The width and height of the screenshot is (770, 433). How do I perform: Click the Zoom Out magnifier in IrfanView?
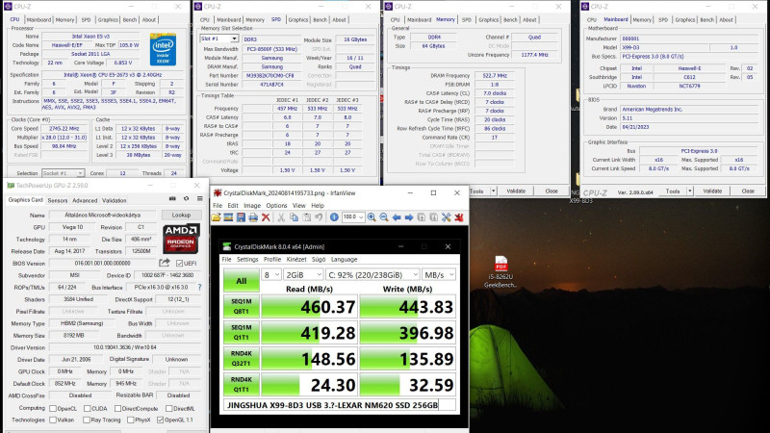384,217
